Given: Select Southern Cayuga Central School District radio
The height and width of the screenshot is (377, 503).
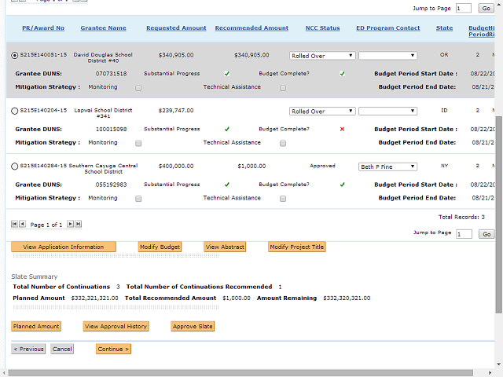Looking at the screenshot, I should tap(15, 167).
